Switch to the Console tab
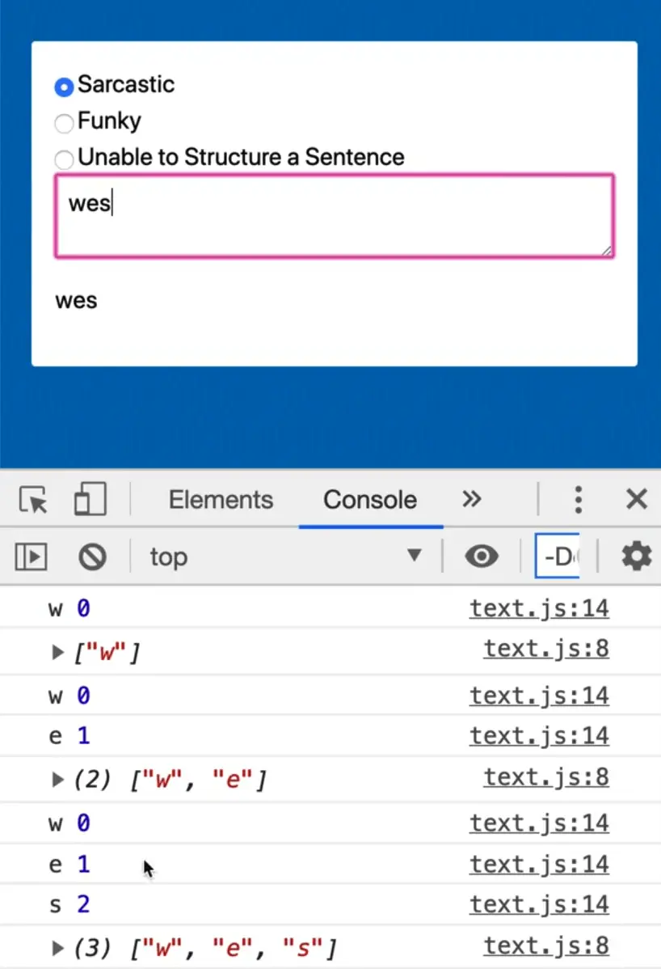 point(370,500)
